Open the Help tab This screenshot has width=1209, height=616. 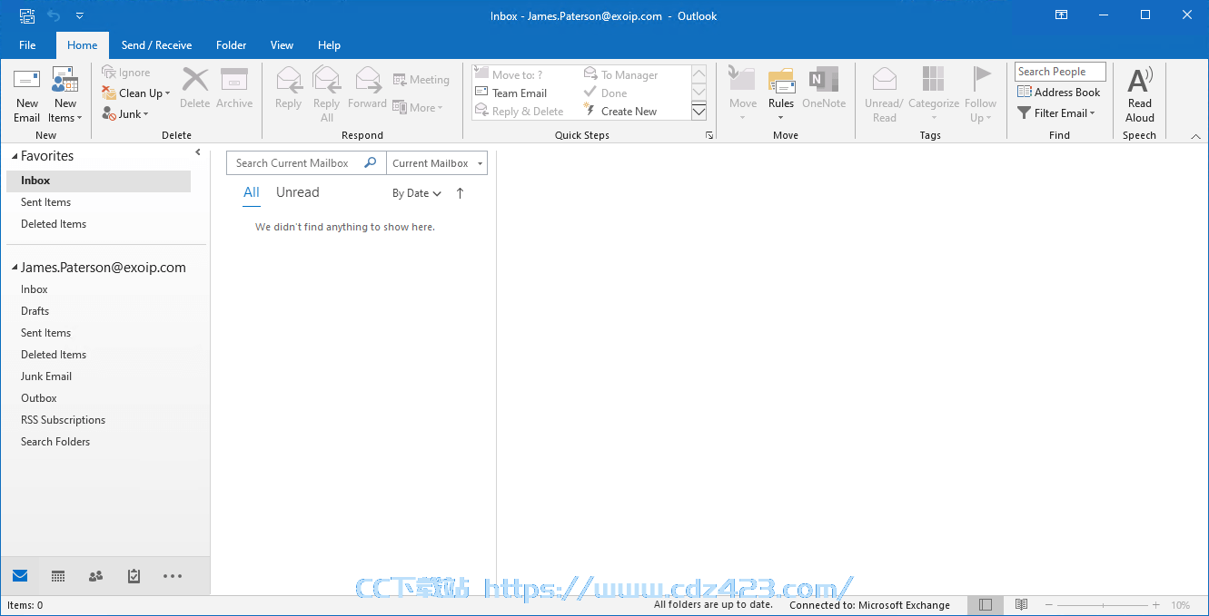(329, 44)
